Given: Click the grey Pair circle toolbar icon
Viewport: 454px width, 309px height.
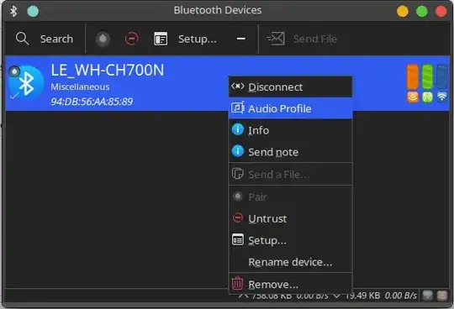Looking at the screenshot, I should point(103,39).
